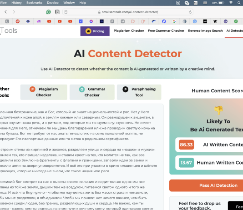Open the Grammar Checker tool card
Image resolution: width=243 pixels, height=210 pixels.
tap(92, 92)
